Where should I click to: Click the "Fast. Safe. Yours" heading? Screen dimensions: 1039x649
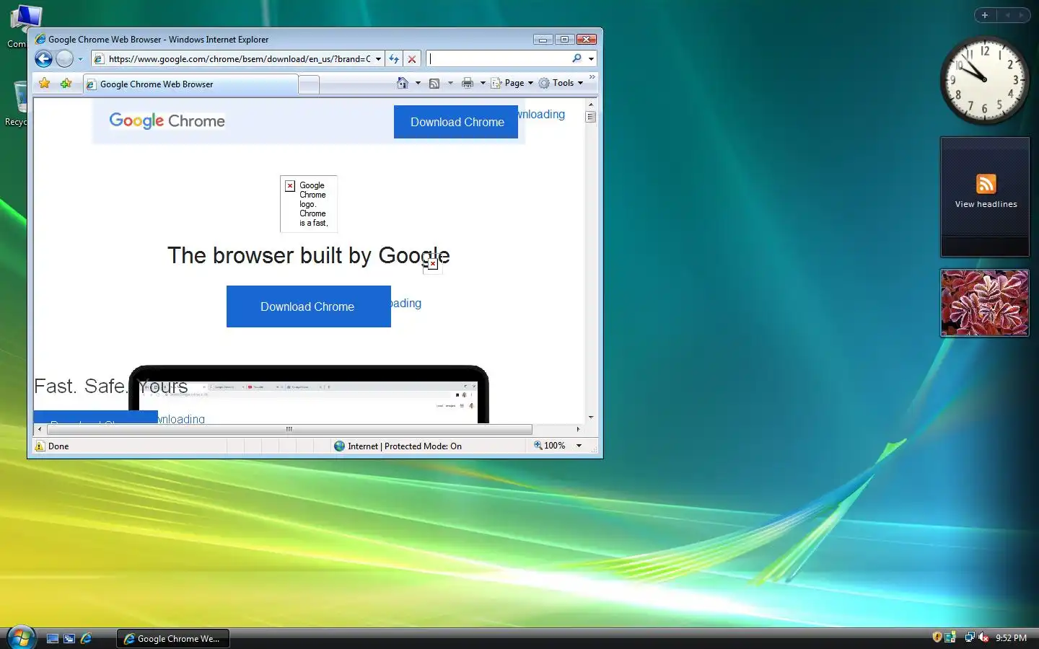click(110, 386)
